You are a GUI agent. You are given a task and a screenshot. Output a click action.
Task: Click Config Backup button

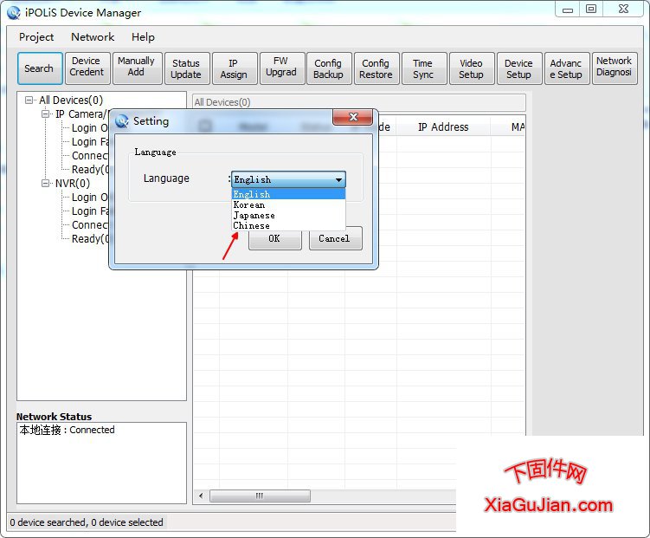329,68
